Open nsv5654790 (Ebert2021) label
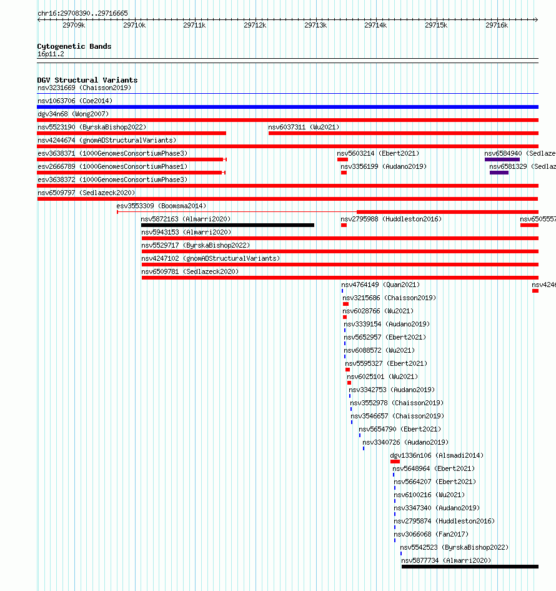The height and width of the screenshot is (591, 556). click(x=400, y=429)
